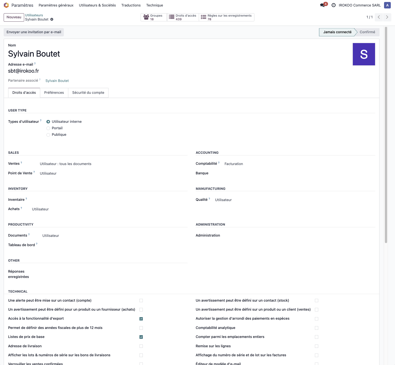Enable années fiscales de plus de 12 mois

141,328
